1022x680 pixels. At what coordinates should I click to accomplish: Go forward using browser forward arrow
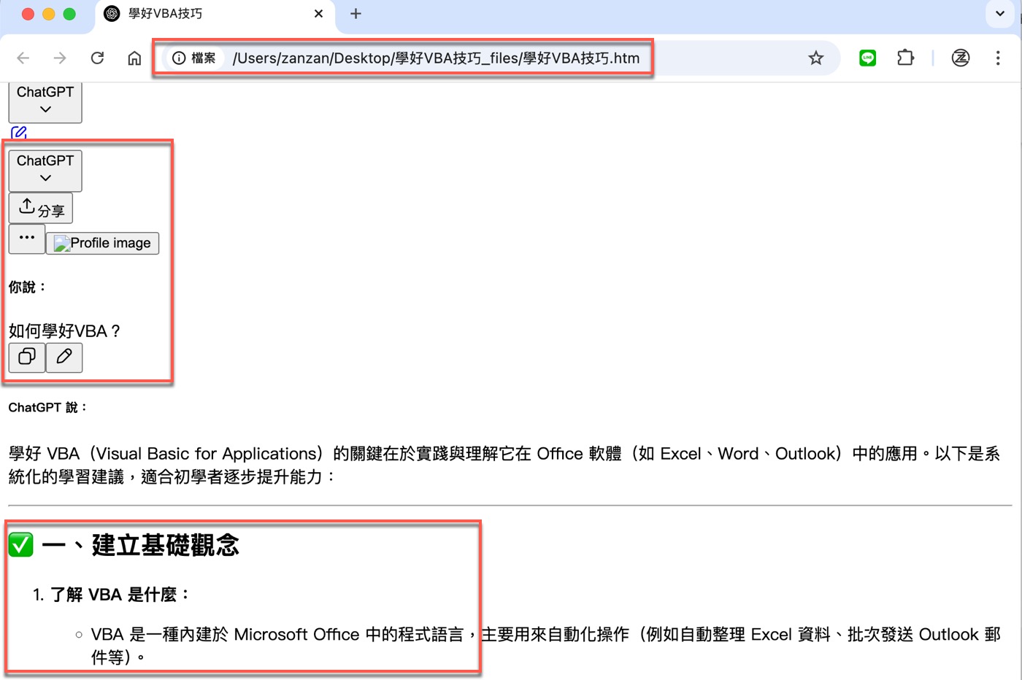pyautogui.click(x=60, y=58)
